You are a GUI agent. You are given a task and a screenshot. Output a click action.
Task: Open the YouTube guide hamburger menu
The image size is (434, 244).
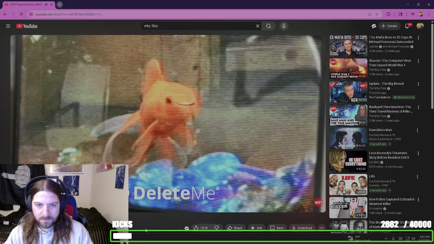tap(8, 26)
